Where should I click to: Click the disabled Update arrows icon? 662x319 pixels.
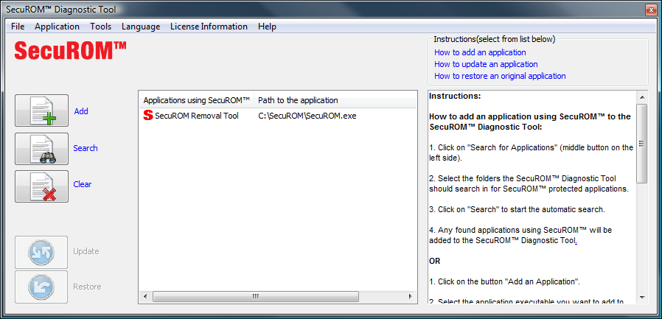coord(41,252)
